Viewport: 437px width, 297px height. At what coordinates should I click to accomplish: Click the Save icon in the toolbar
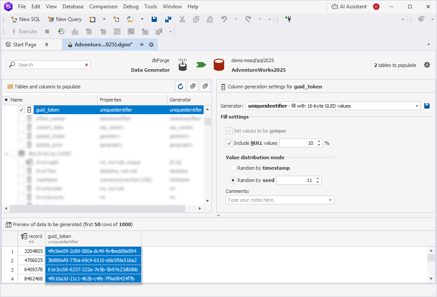click(154, 19)
